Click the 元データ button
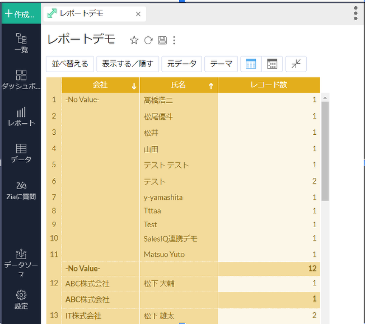Screen dimensions: 365x324 click(182, 64)
